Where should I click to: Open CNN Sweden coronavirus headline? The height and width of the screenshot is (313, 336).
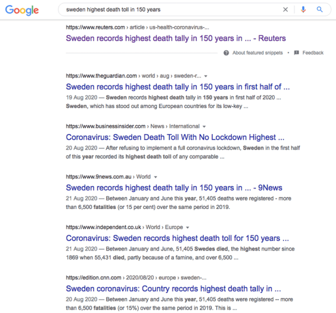[174, 289]
